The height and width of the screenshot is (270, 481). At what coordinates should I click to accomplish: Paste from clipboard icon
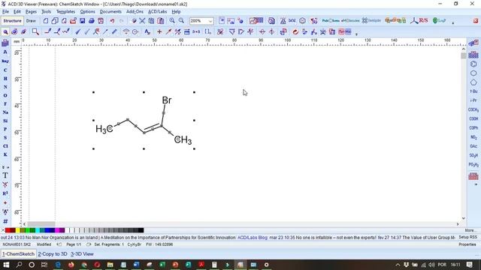pyautogui.click(x=160, y=21)
